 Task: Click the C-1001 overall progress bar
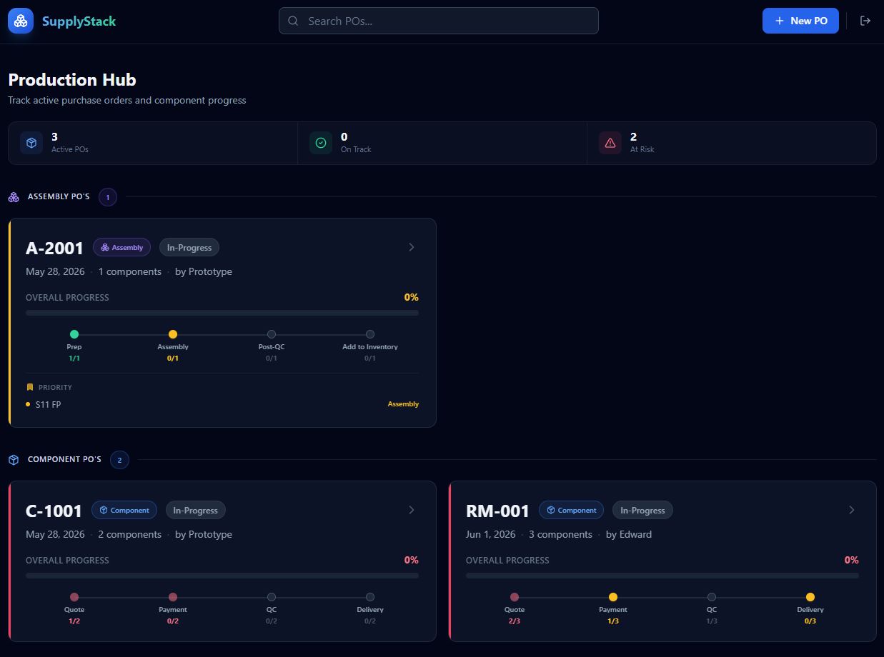(x=222, y=576)
